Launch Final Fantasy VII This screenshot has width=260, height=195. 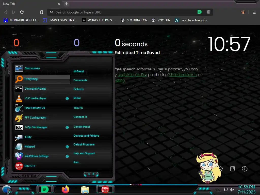pyautogui.click(x=42, y=108)
